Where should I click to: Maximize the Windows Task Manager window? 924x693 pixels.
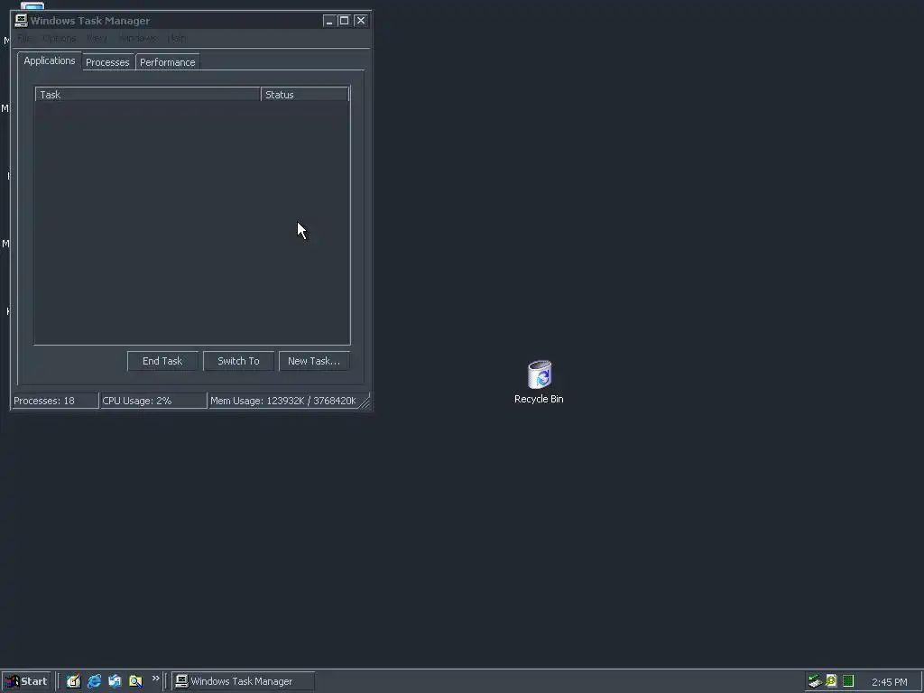(344, 21)
